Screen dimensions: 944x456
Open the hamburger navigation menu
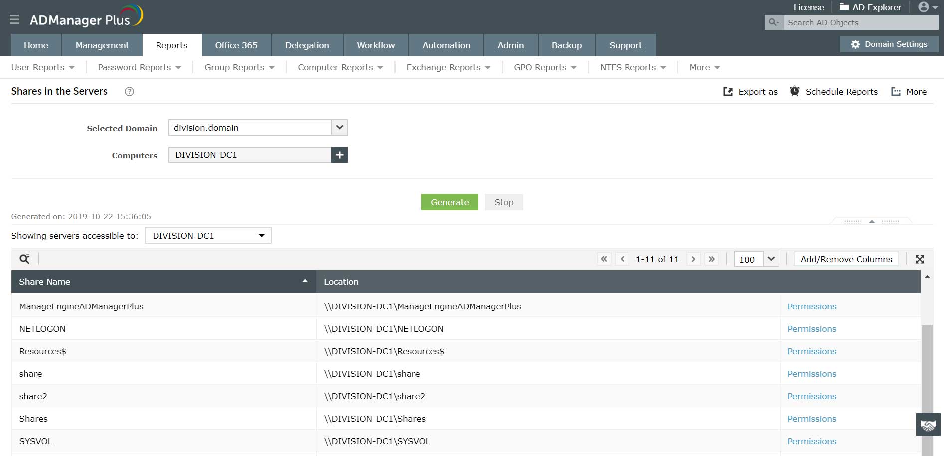[x=14, y=19]
